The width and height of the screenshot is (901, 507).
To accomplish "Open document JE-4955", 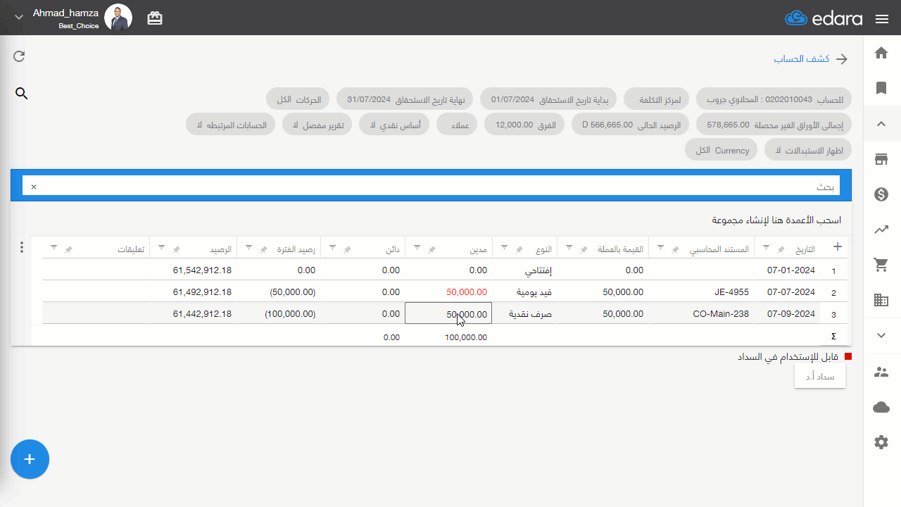I will tap(731, 292).
